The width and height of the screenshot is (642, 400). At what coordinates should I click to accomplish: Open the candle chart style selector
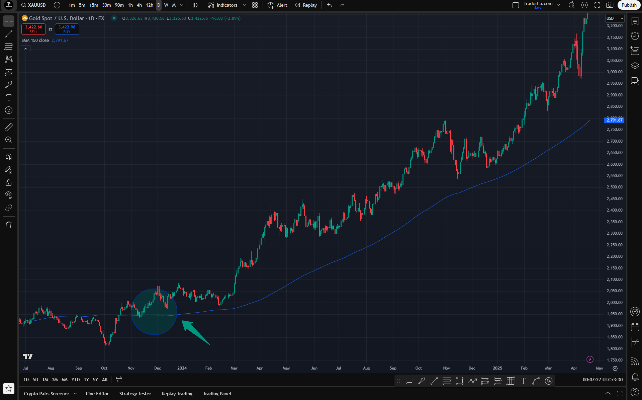pos(195,5)
